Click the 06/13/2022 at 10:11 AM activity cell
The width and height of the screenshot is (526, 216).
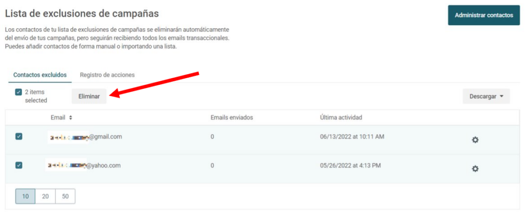[352, 137]
